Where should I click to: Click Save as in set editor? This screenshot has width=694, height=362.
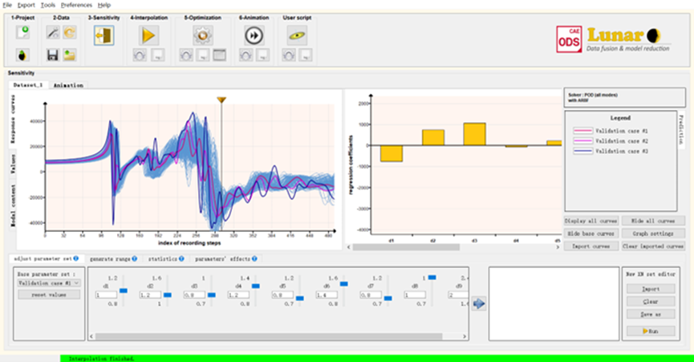pos(651,314)
